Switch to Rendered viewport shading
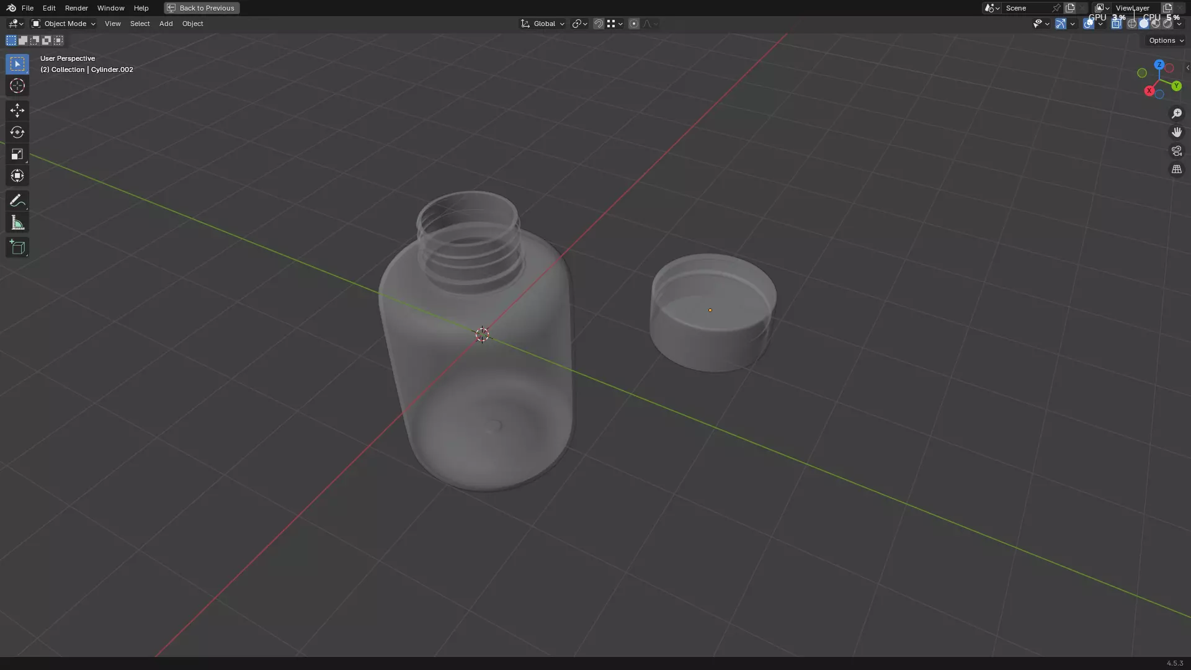The height and width of the screenshot is (670, 1191). click(1167, 24)
